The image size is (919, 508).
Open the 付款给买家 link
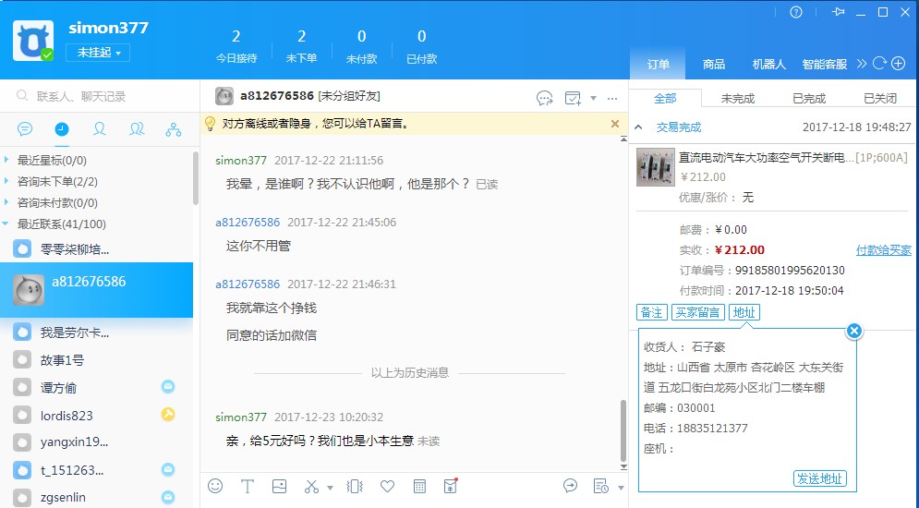click(883, 250)
